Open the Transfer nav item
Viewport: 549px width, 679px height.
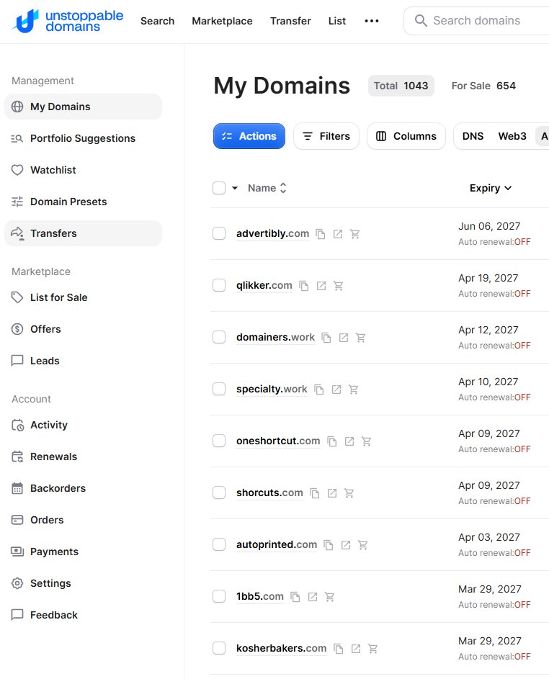coord(290,21)
